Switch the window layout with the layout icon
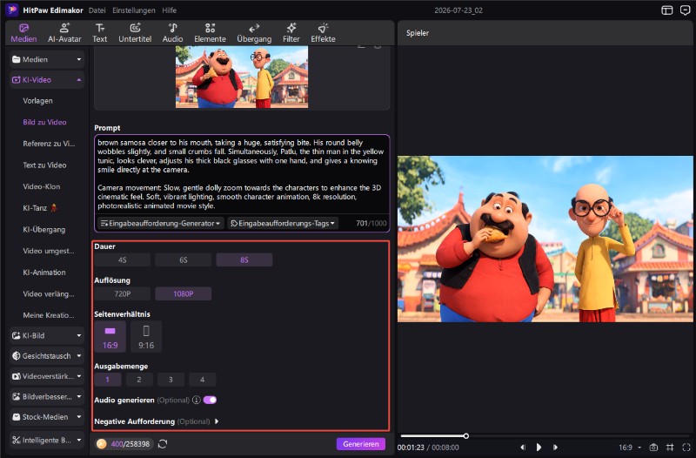Screen dimensions: 696x458 [666, 10]
